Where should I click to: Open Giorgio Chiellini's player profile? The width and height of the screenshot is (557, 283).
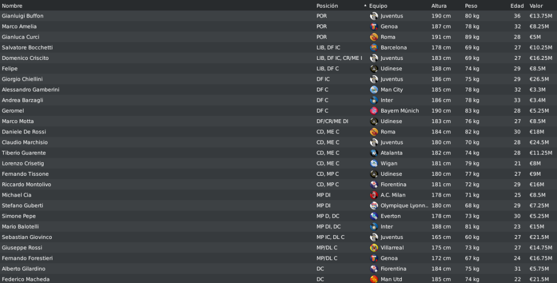[x=22, y=79]
